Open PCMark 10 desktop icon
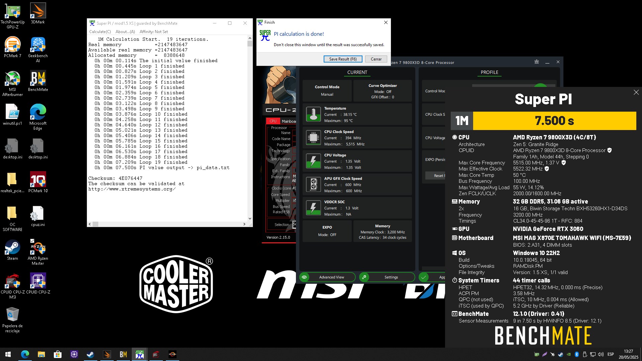Viewport: 642px width, 361px height. 38,182
